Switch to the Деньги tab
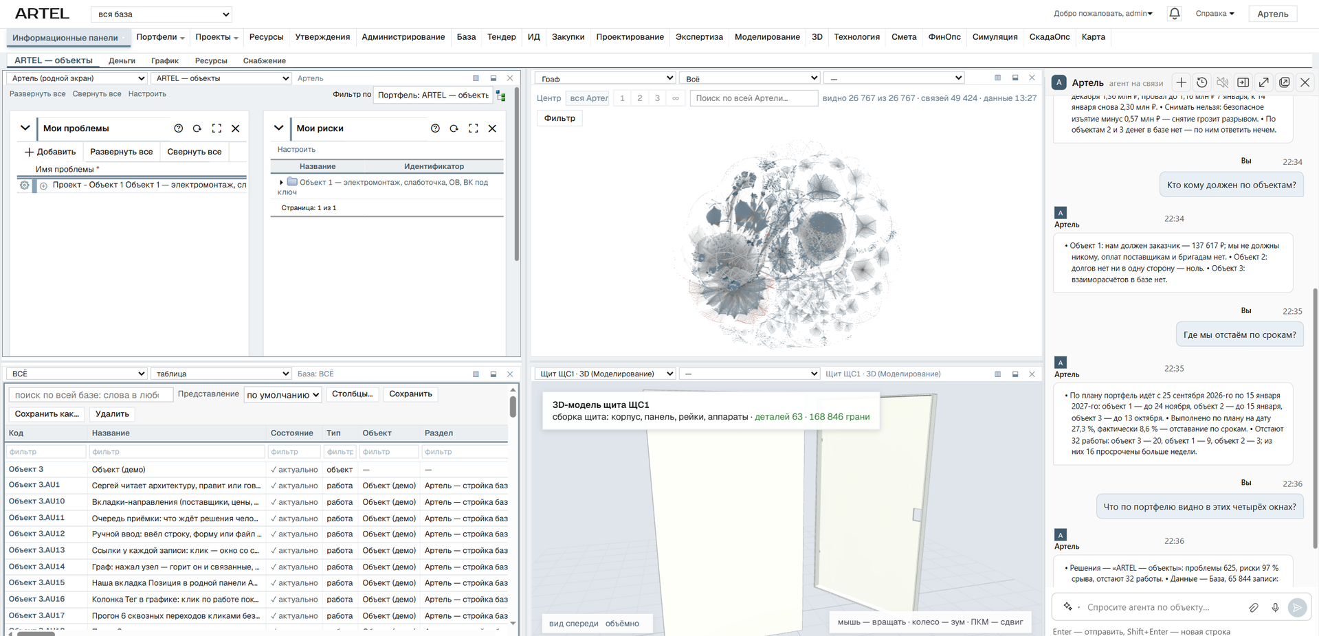 pos(122,60)
